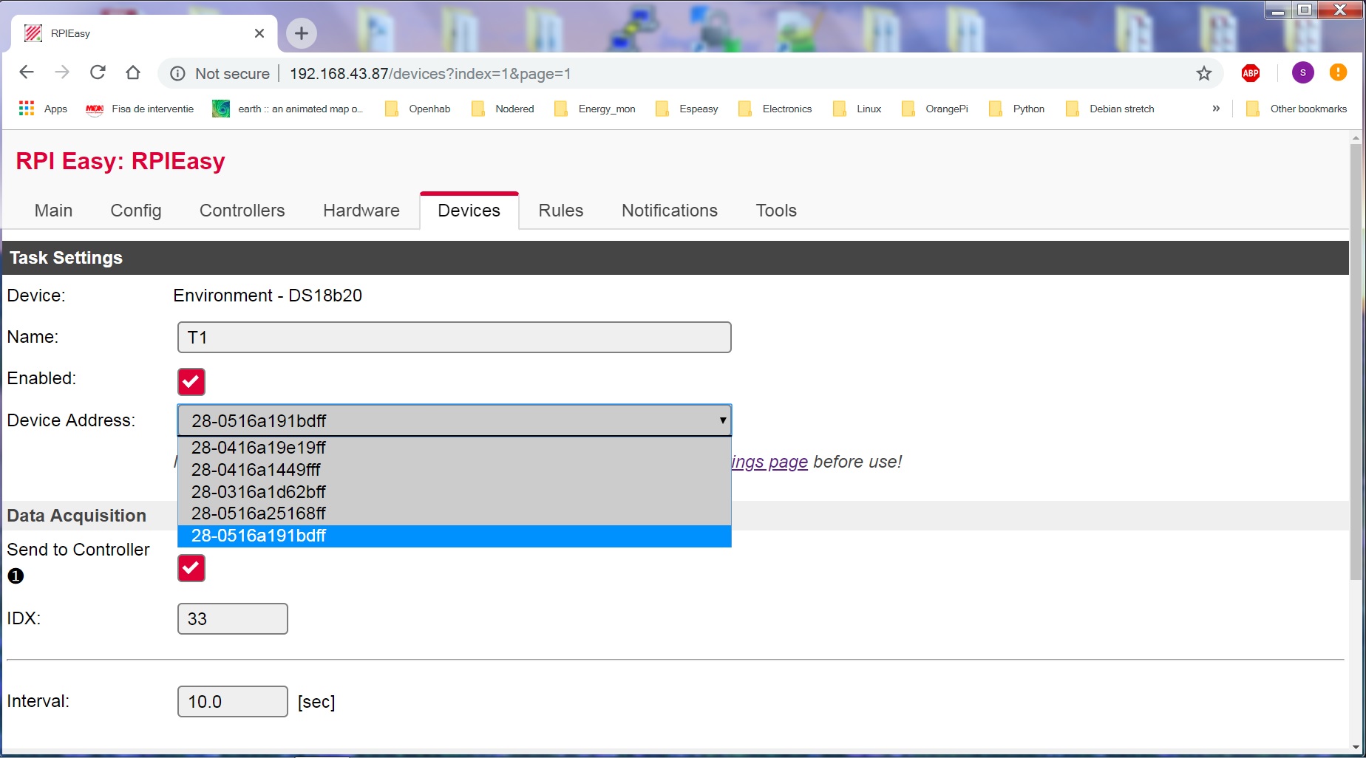This screenshot has height=758, width=1366.
Task: Open the Debian stretch bookmark folder
Action: 1110,109
